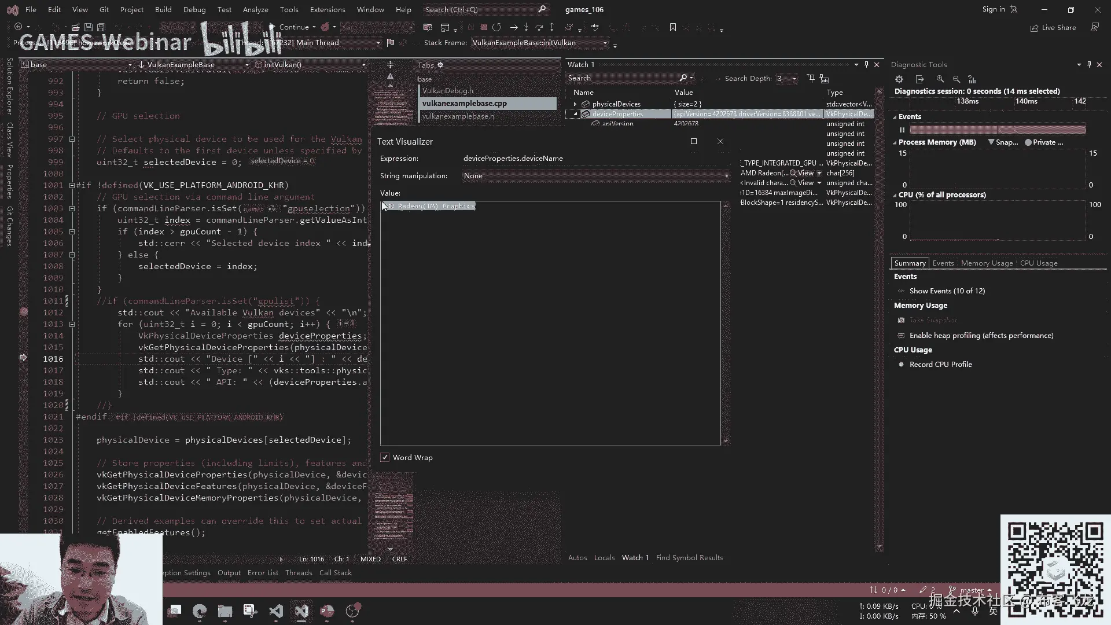Click the Step Into down arrow icon
The image size is (1111, 625).
point(526,27)
